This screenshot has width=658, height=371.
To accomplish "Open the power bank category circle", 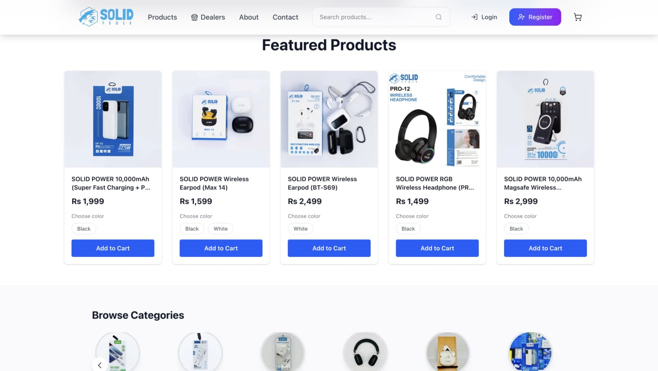I will click(531, 352).
